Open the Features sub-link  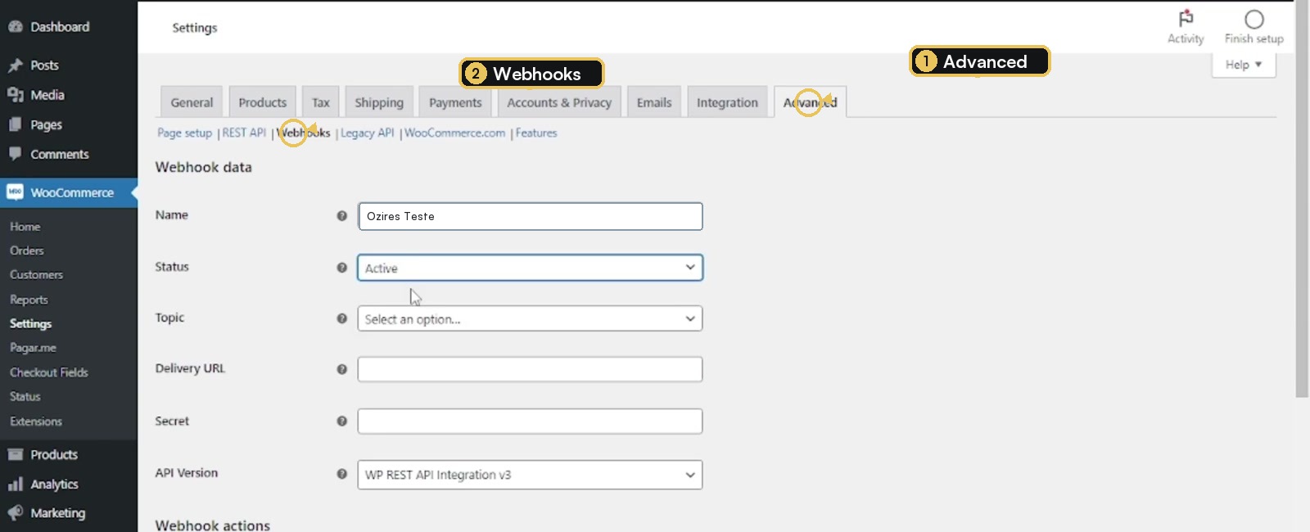point(536,133)
